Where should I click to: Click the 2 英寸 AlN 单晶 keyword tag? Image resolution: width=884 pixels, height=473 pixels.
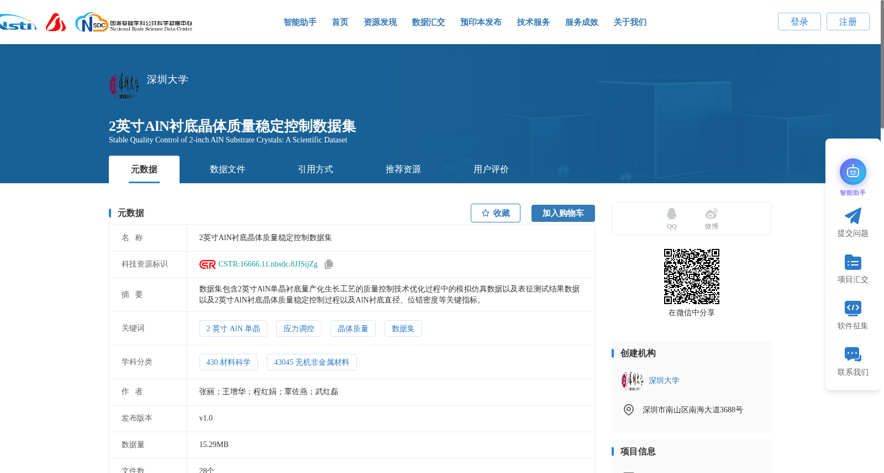tap(233, 328)
